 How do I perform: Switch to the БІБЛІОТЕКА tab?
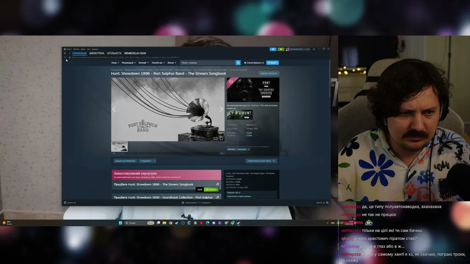(97, 53)
